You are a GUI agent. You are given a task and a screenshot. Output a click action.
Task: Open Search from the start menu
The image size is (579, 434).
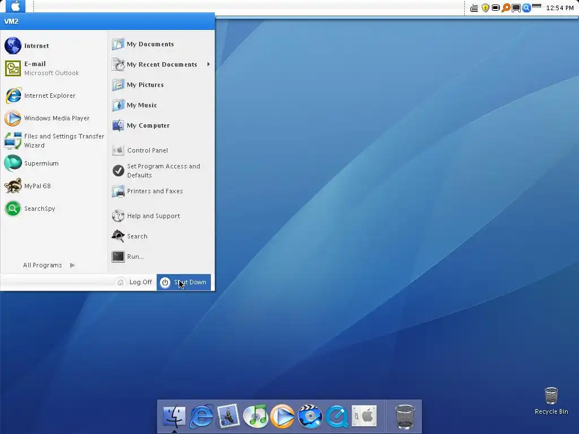[x=161, y=236]
